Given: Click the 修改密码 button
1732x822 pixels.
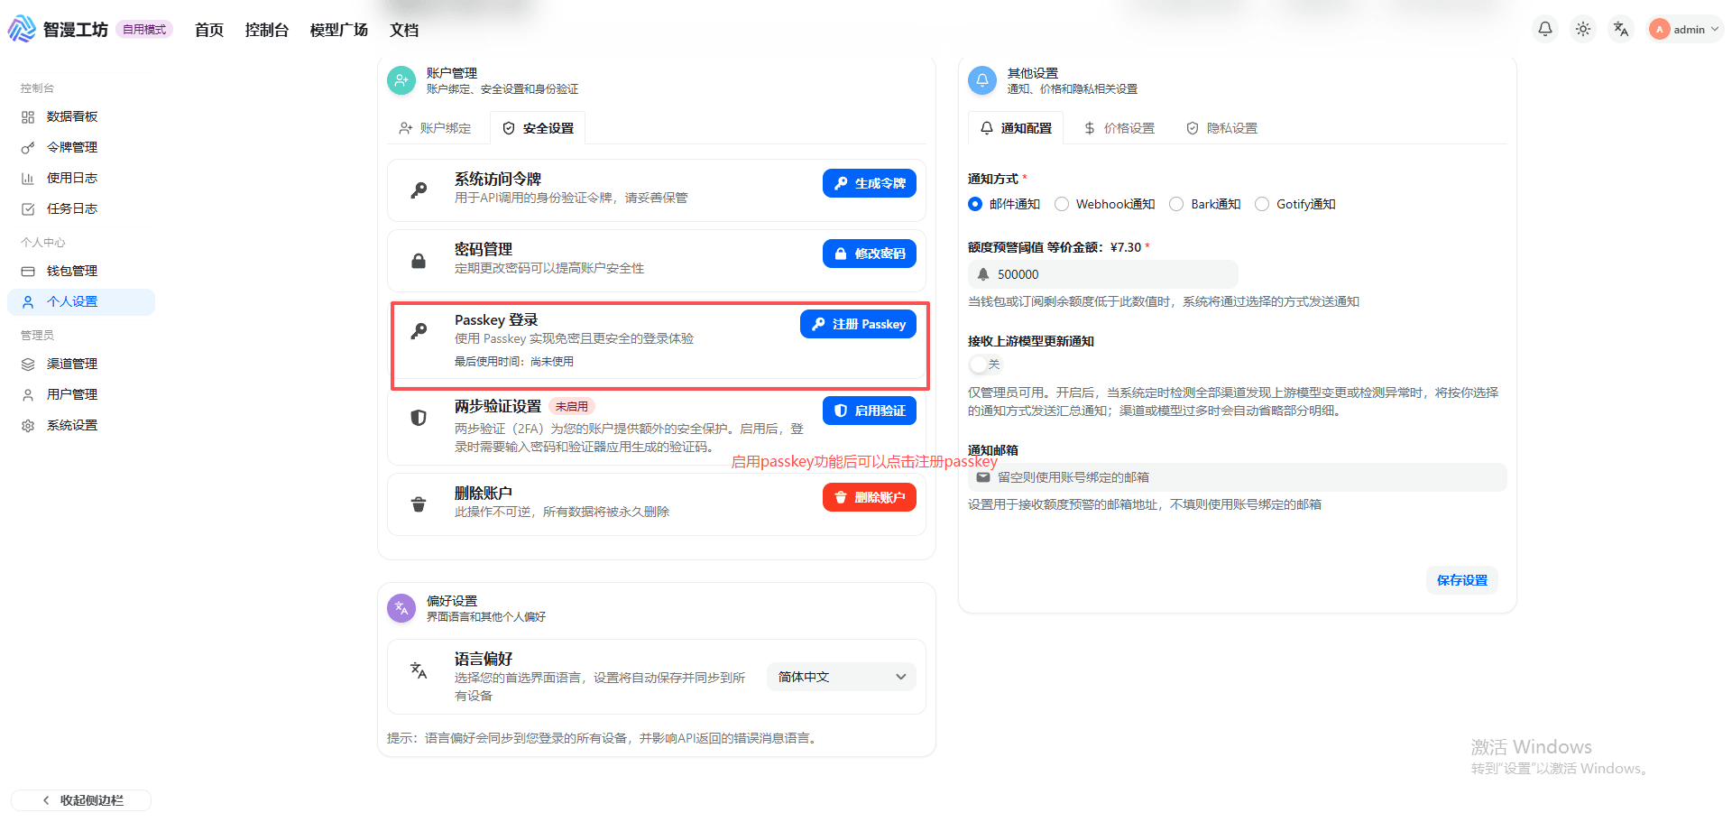Looking at the screenshot, I should pos(870,254).
